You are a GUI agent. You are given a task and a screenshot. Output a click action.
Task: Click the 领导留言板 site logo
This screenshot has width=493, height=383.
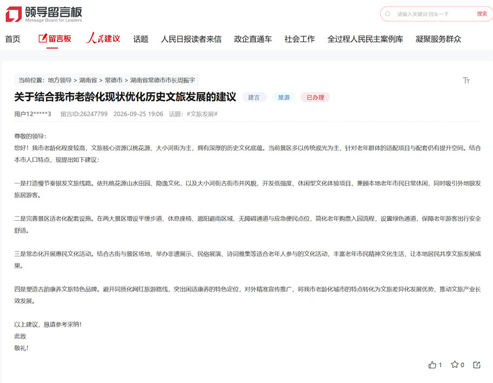tap(44, 14)
